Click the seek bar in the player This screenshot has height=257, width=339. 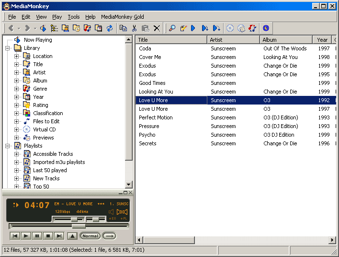tap(69, 226)
